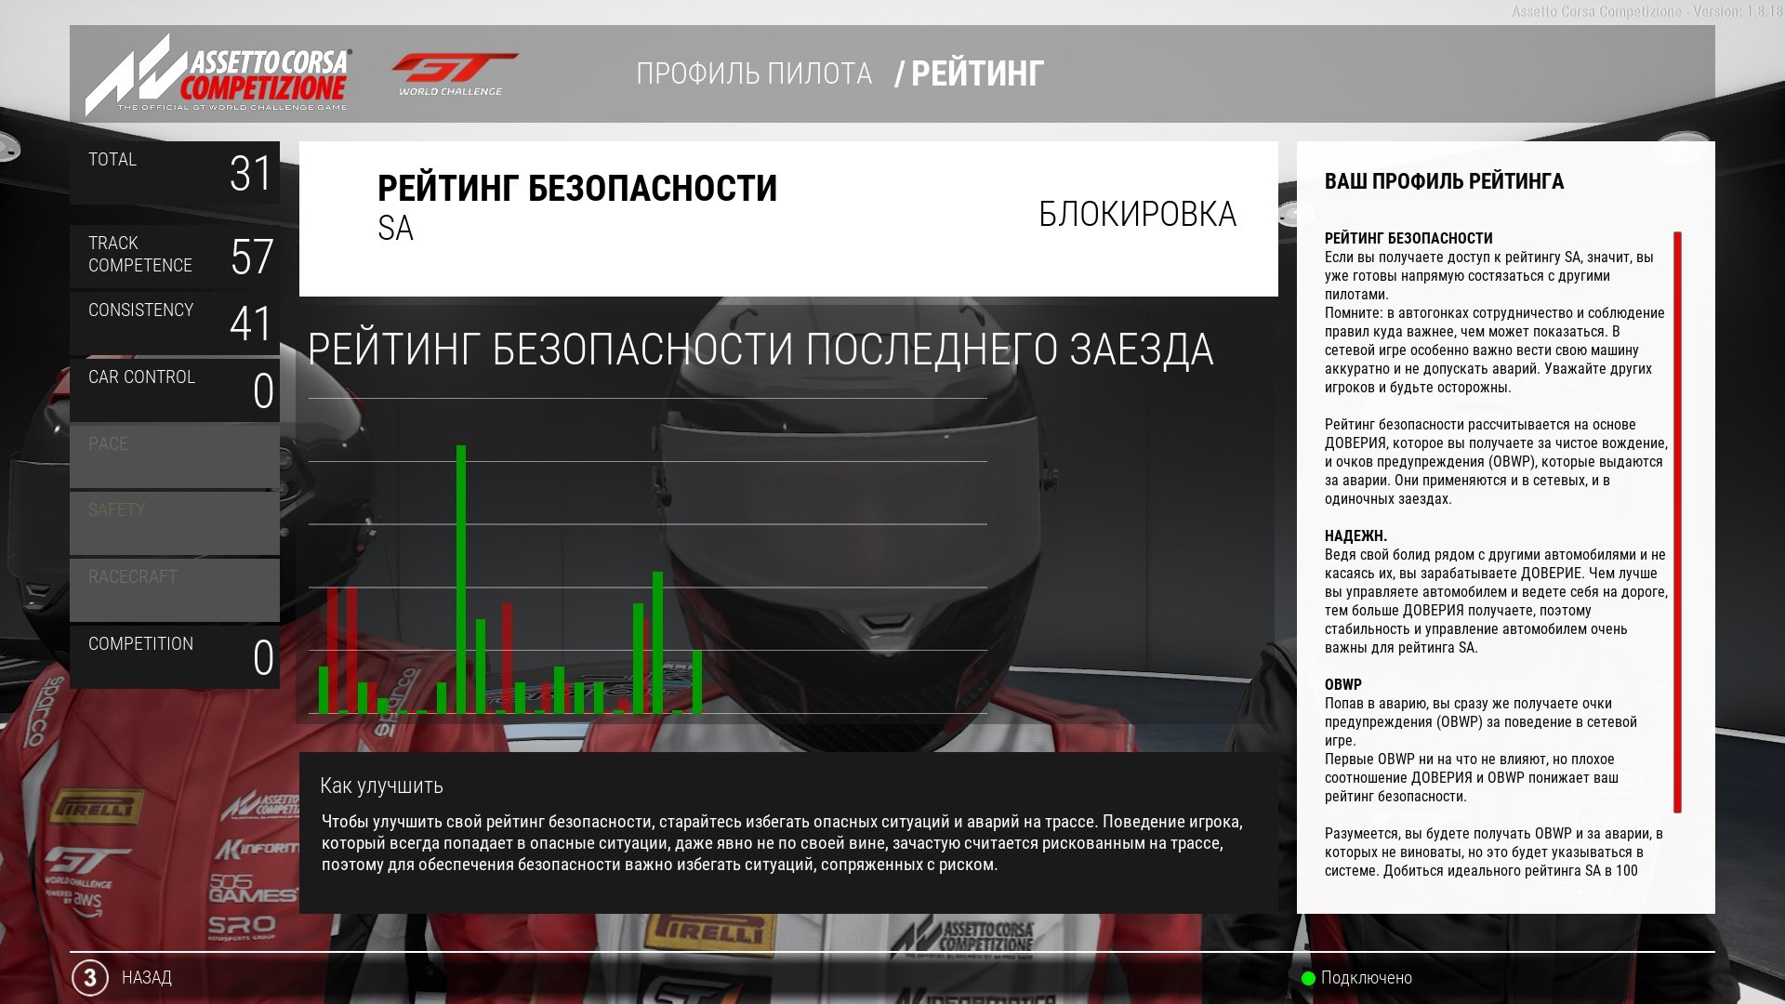1785x1004 pixels.
Task: Open the CAR CONTROL rating tile
Action: click(175, 389)
